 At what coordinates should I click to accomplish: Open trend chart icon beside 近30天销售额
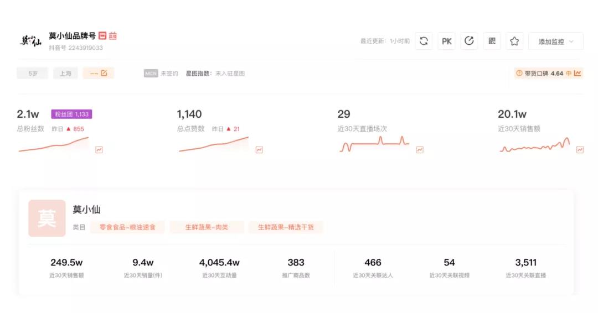580,150
